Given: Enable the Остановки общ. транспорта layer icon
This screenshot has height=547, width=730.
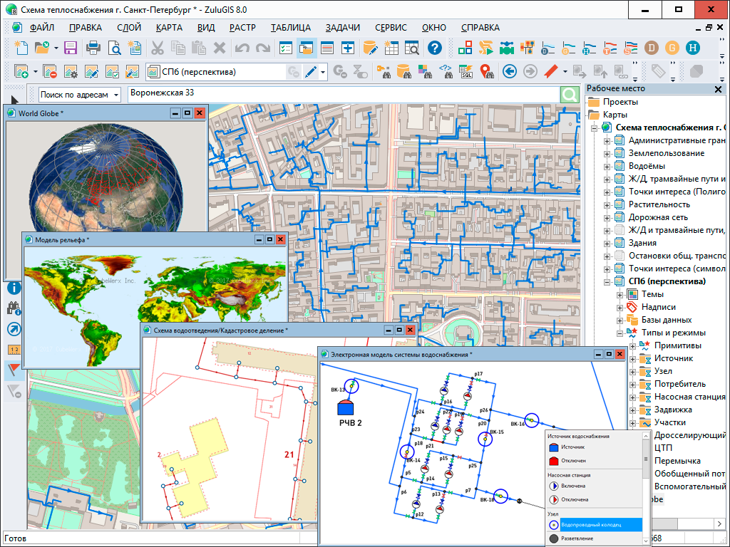Looking at the screenshot, I should point(619,256).
